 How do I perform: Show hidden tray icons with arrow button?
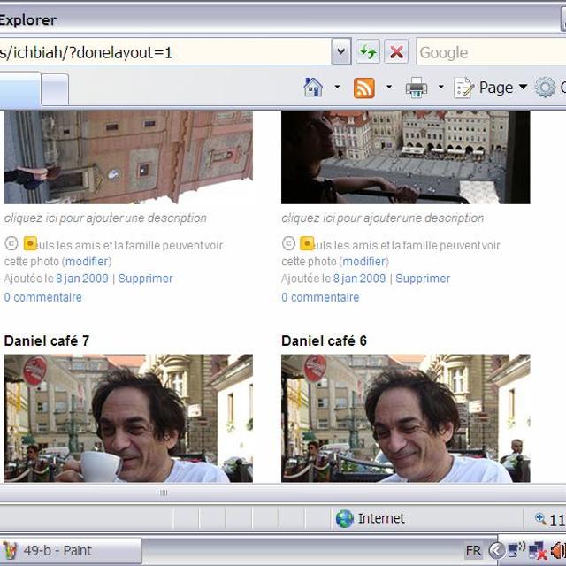coord(497,551)
